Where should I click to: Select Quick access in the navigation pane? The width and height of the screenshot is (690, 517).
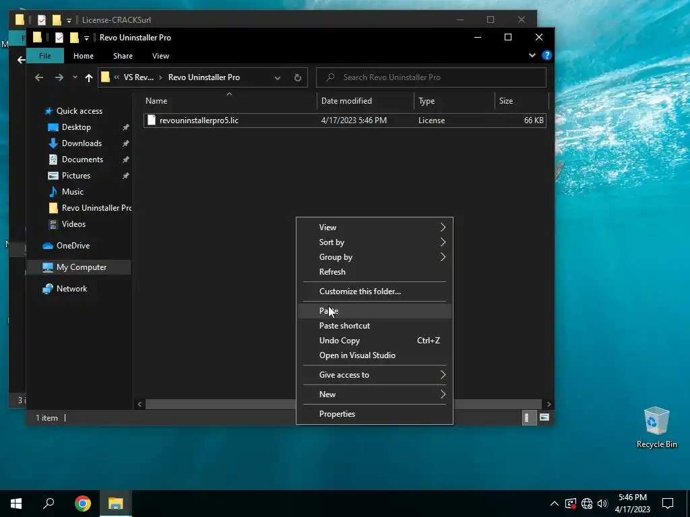[x=80, y=111]
